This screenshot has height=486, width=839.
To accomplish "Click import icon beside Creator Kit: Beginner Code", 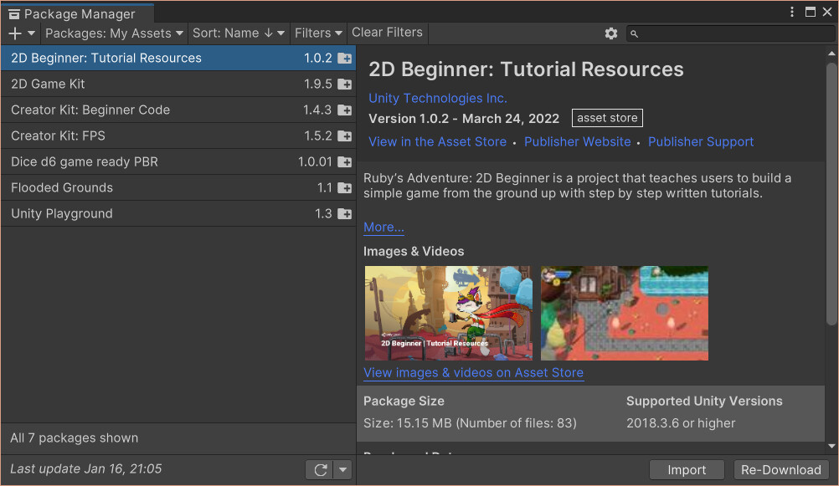I will [345, 110].
